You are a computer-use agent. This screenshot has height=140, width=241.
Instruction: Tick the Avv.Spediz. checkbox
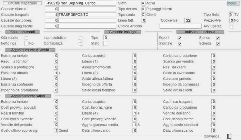click(231, 27)
